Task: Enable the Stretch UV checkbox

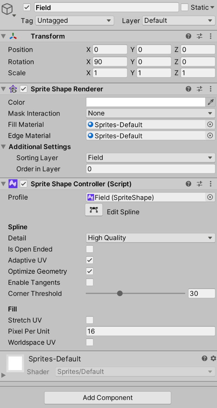Action: pyautogui.click(x=90, y=320)
